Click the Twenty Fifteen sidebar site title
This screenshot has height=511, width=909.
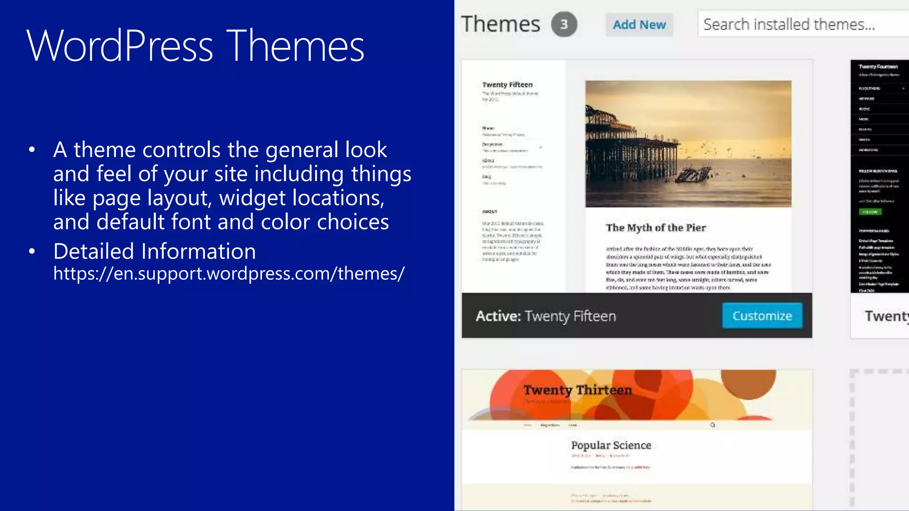(x=507, y=85)
